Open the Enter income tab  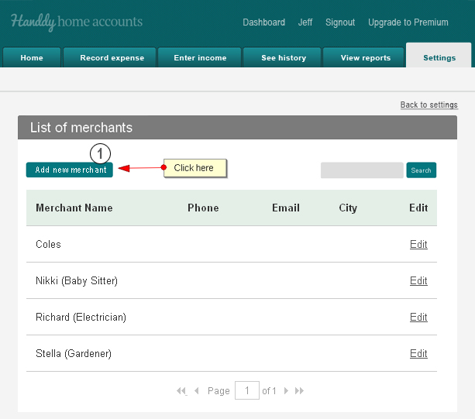[x=200, y=57]
